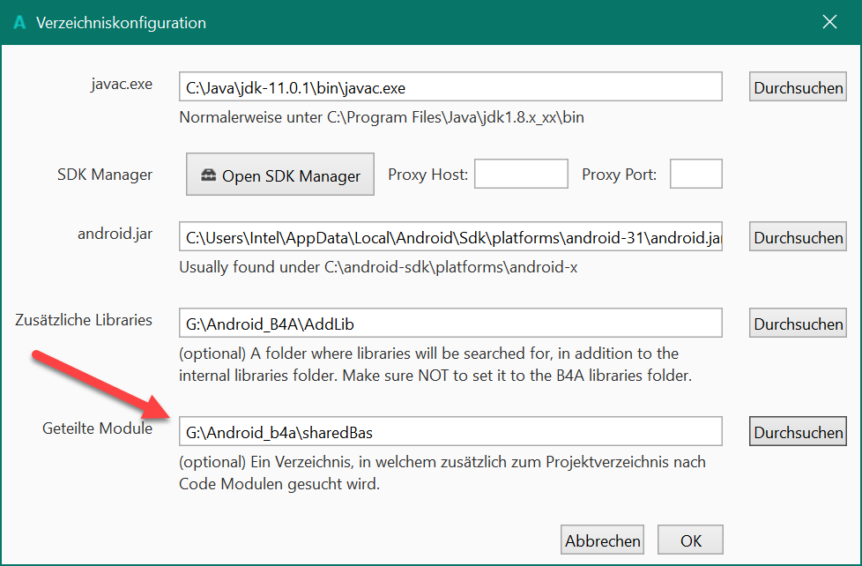862x566 pixels.
Task: Cancel with the Abbrechen button
Action: pyautogui.click(x=603, y=540)
